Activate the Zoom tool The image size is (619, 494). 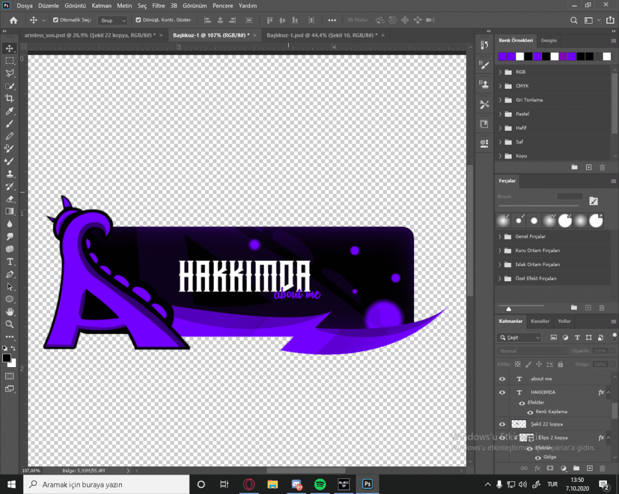coord(9,324)
